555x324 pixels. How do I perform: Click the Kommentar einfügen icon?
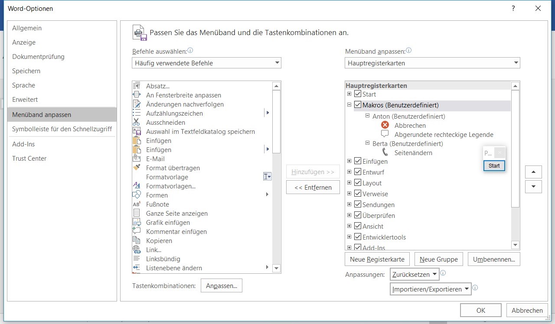137,231
